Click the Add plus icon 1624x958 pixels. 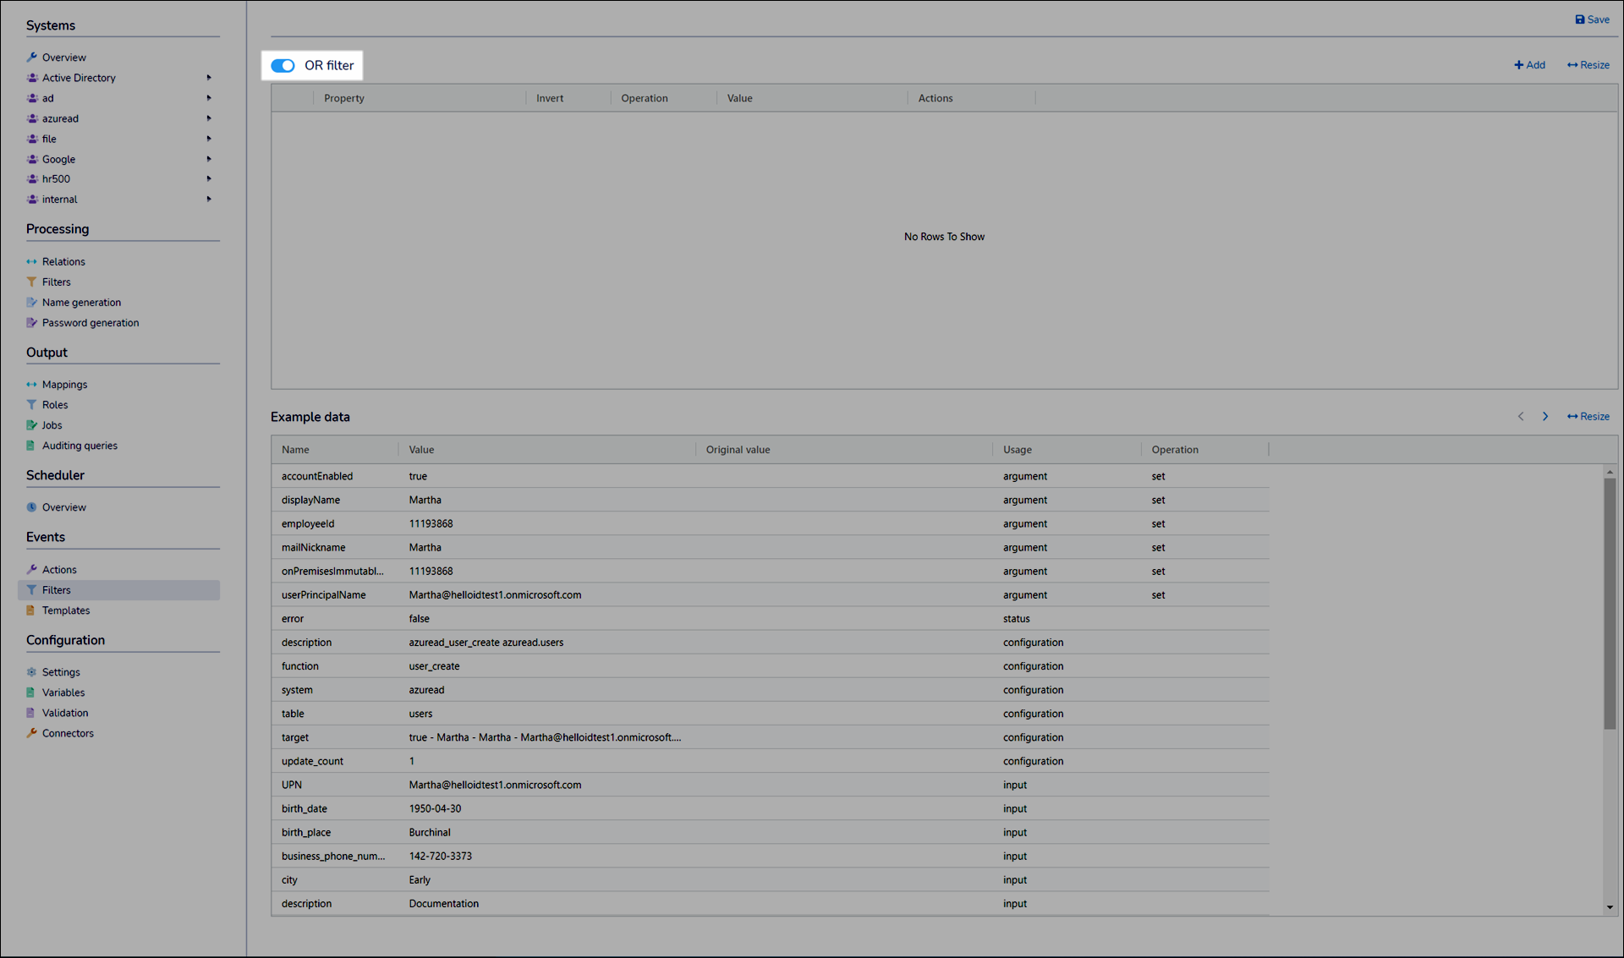tap(1518, 65)
